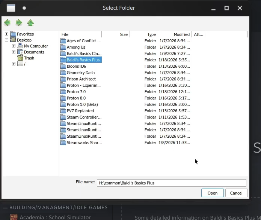Click the root drive icon
261x220 pixels.
[x=20, y=64]
